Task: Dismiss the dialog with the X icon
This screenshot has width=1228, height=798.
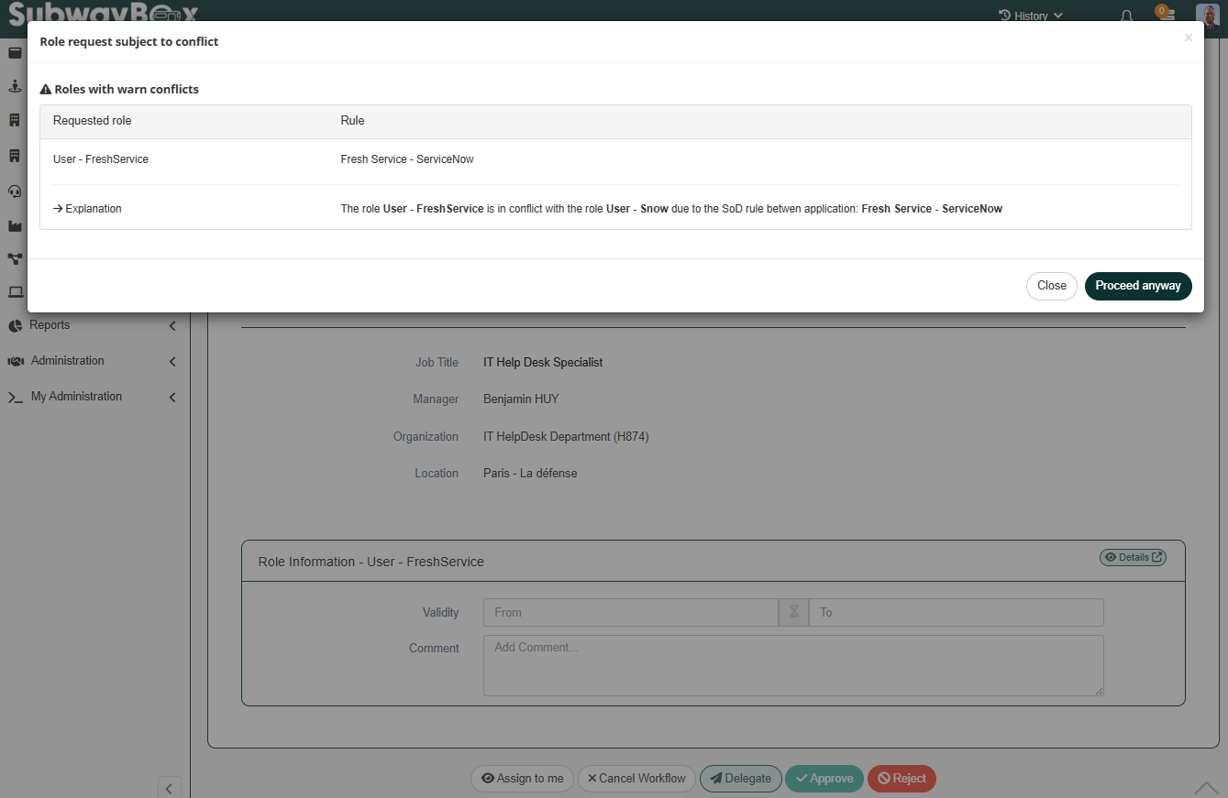Action: [x=1188, y=38]
